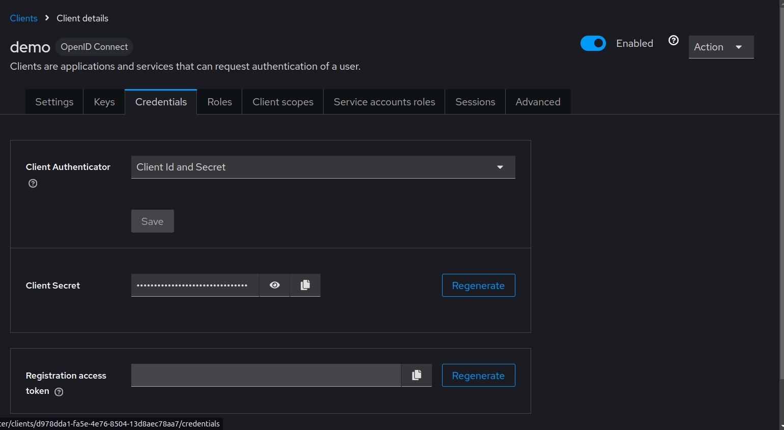Click the Save button
Screen dimensions: 784x430
click(x=153, y=221)
